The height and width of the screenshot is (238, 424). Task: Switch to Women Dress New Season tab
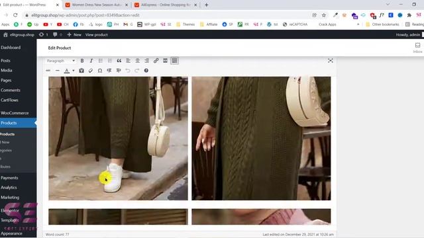[97, 5]
